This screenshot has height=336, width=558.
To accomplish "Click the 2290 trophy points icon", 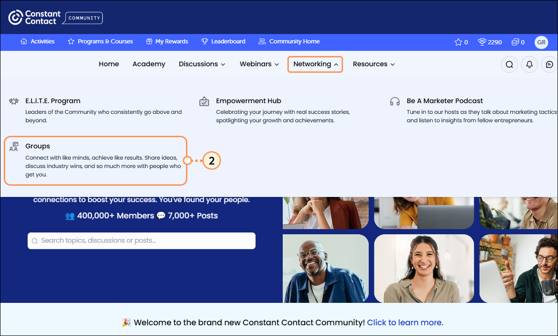I will coord(482,42).
